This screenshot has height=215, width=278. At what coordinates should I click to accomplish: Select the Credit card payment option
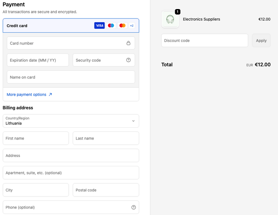(71, 25)
